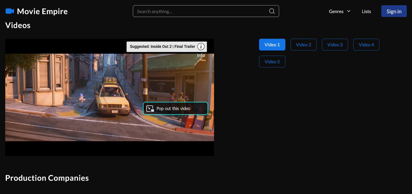This screenshot has height=194, width=412.
Task: Click the Movie Empire title text
Action: pos(42,11)
